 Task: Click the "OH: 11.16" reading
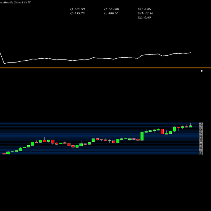[x=146, y=14]
